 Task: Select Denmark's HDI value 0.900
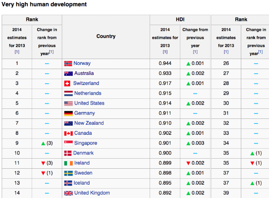(165, 153)
